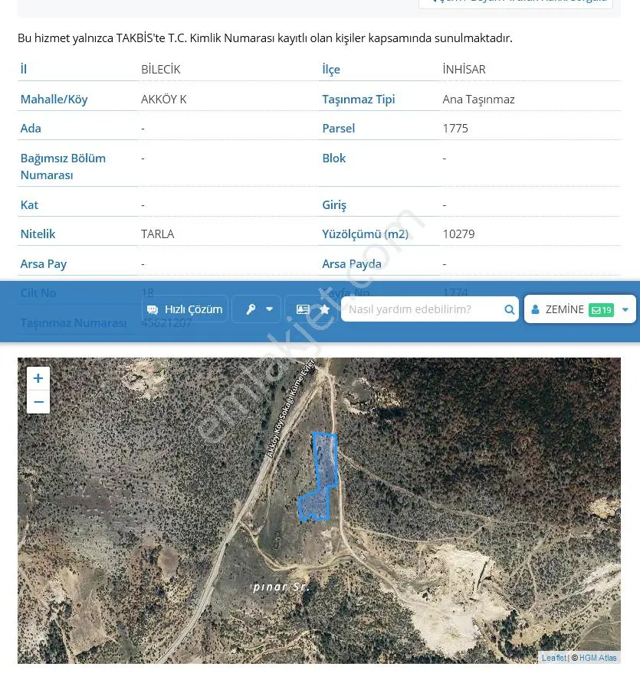Open the Hızlı Çözüm chat button
This screenshot has width=640, height=673.
coord(185,309)
